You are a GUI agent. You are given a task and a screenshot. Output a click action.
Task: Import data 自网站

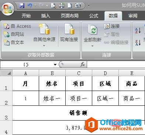[14, 34]
